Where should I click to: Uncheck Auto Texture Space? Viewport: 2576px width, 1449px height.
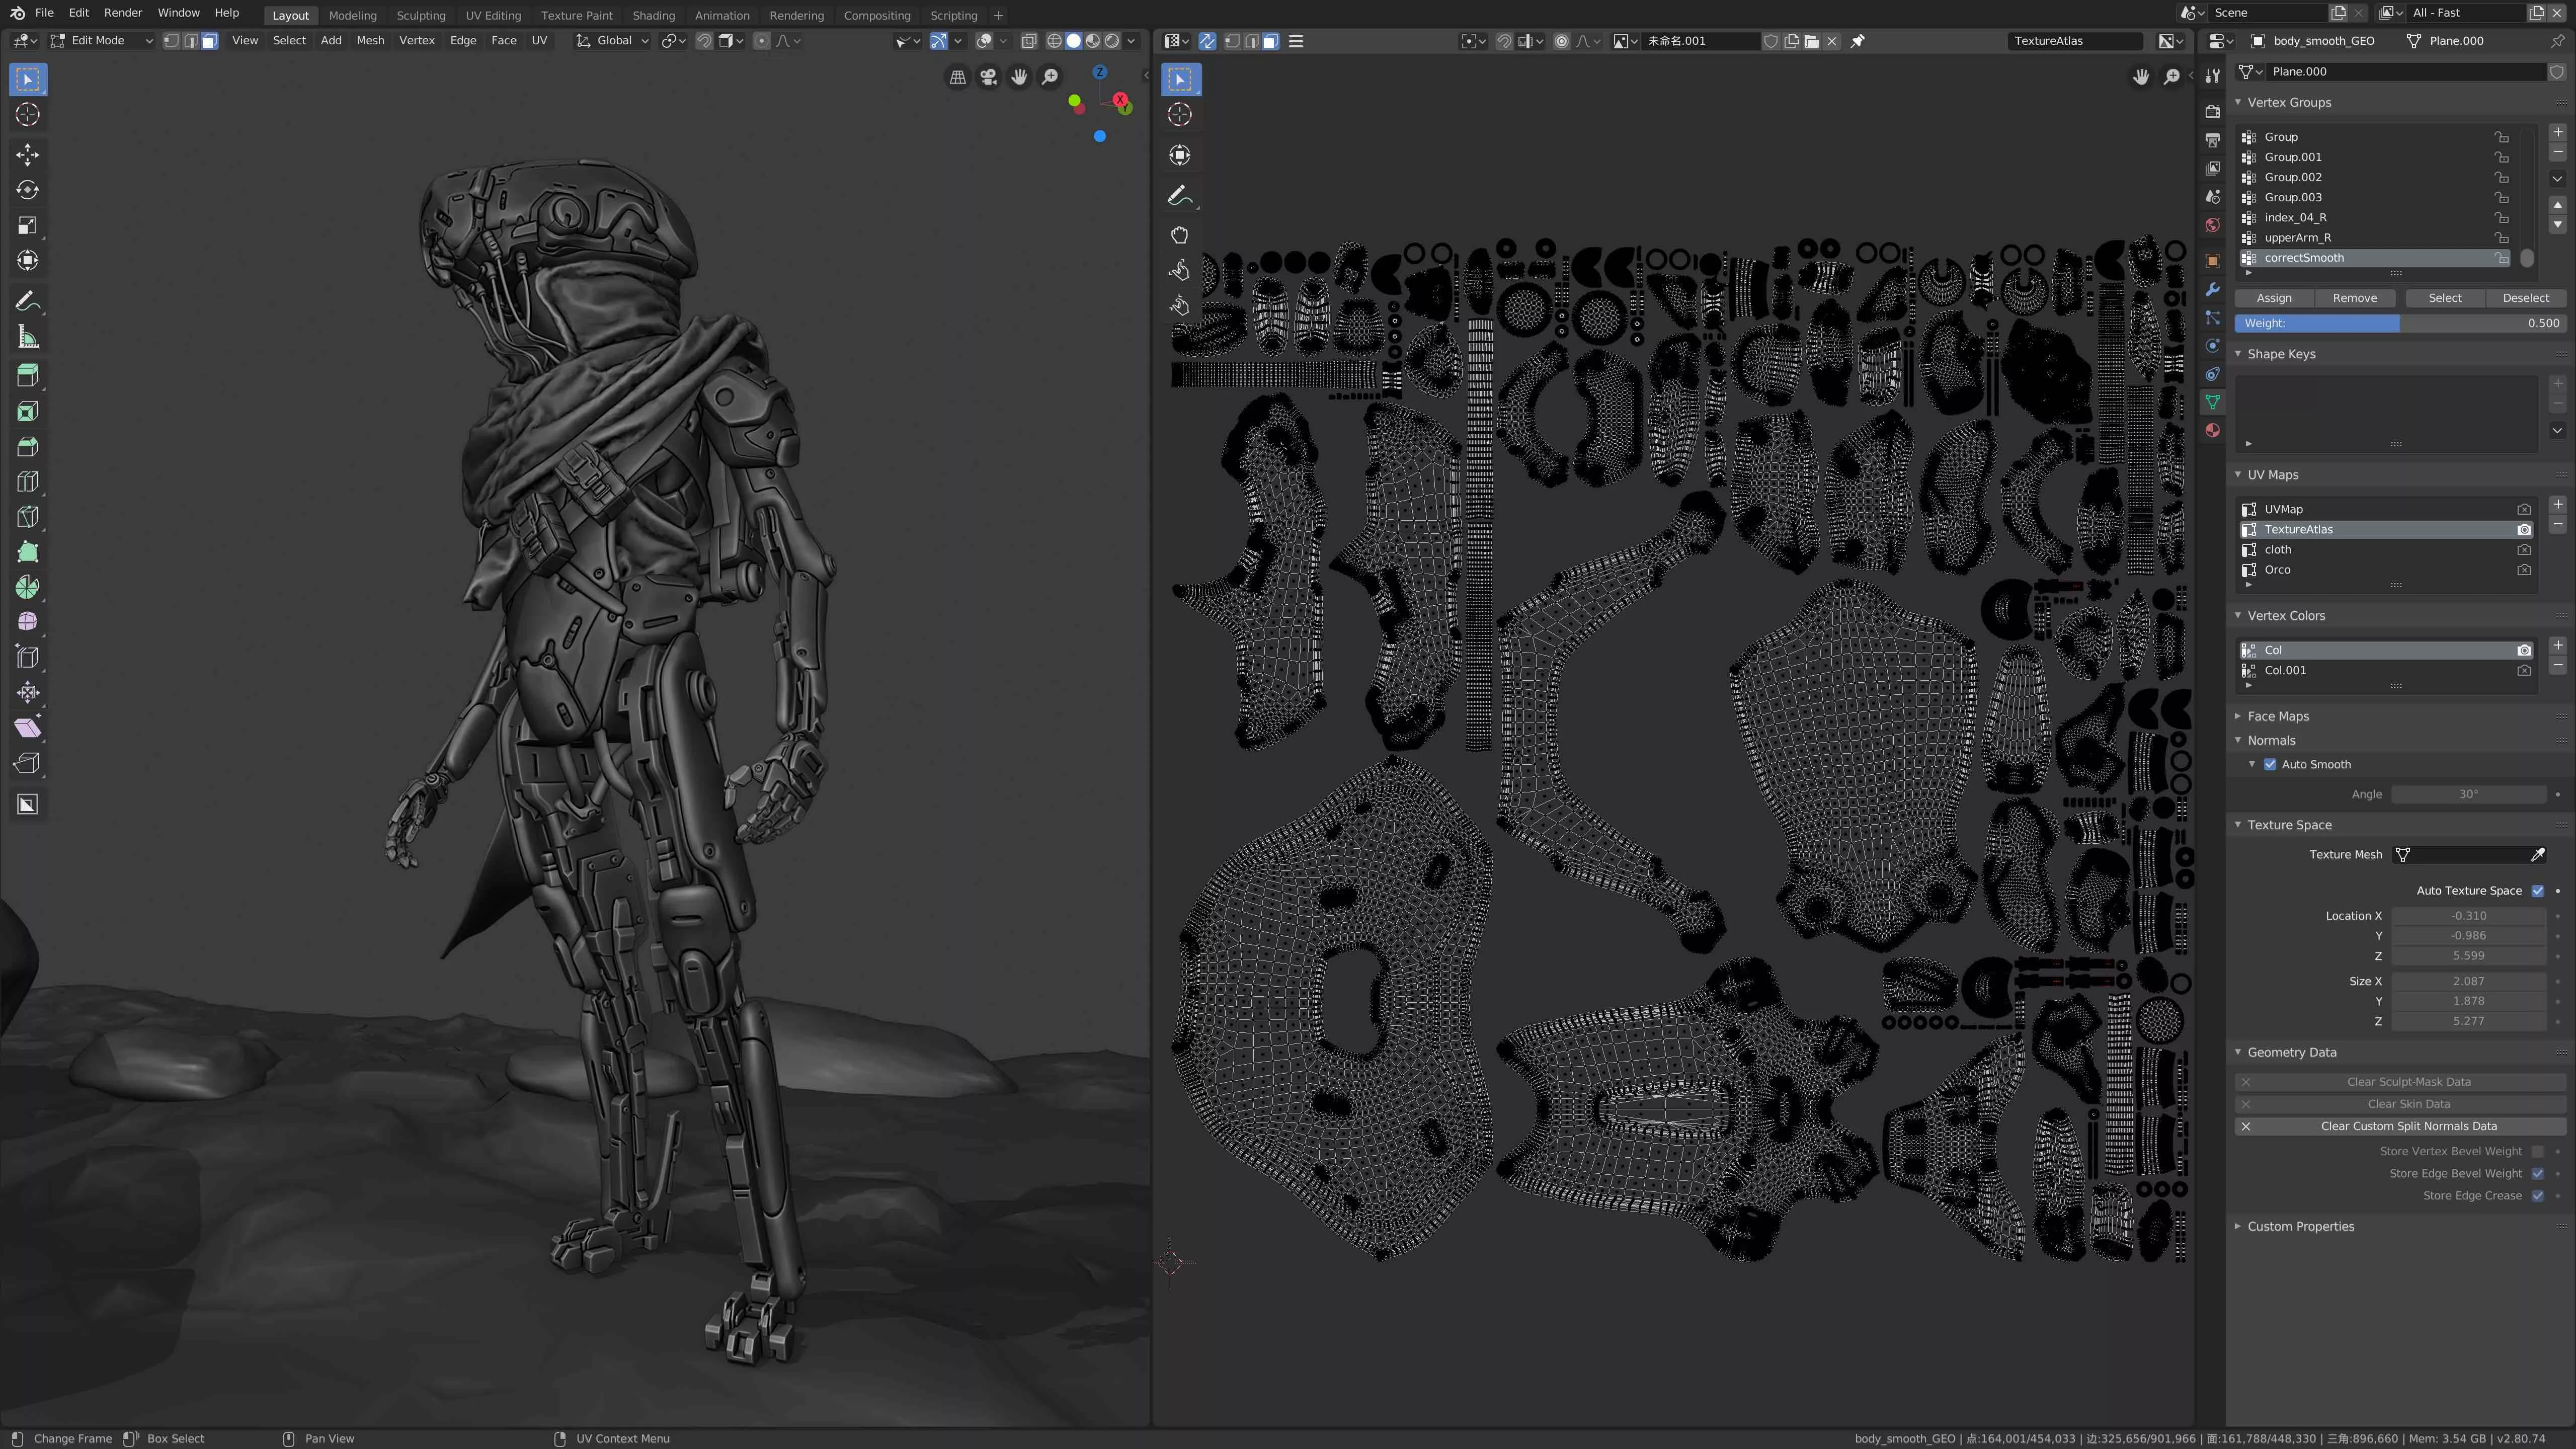click(2538, 890)
